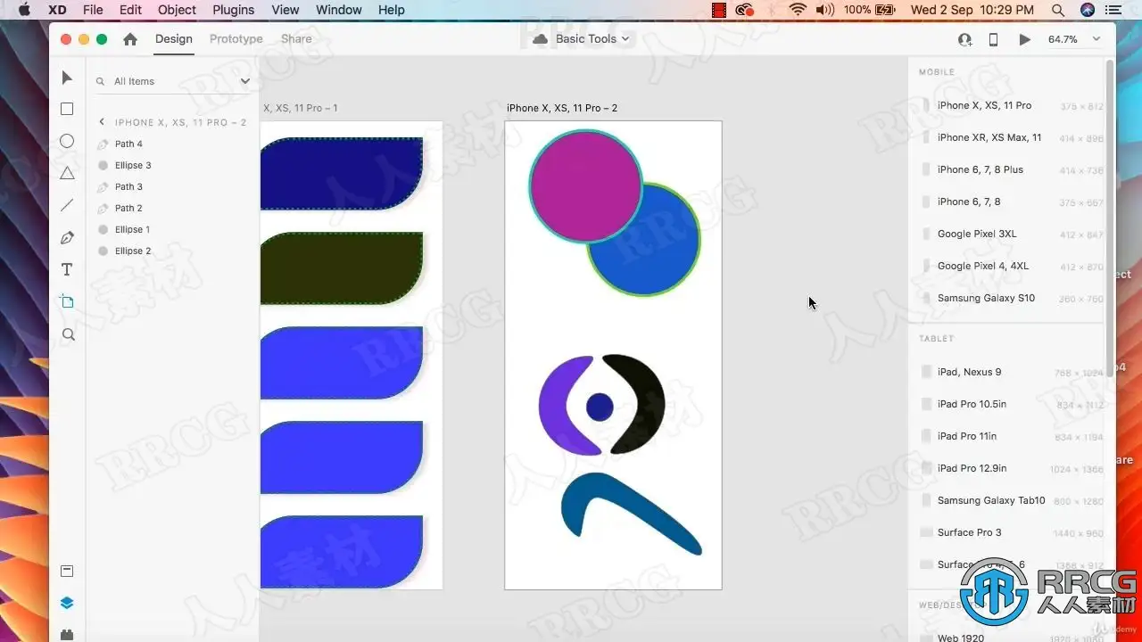Click the volume icon in the menu bar

click(825, 10)
